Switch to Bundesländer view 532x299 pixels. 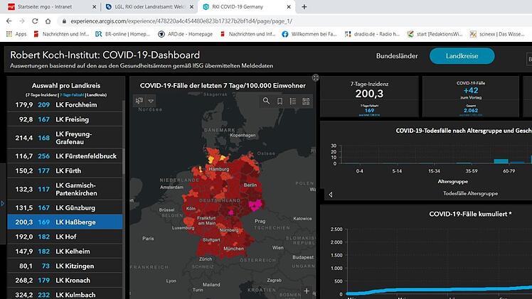pyautogui.click(x=397, y=56)
